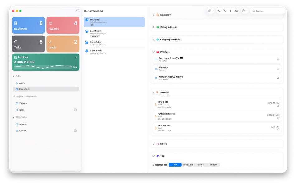
Task: Click the John Smith avatar icon
Action: pos(87,51)
